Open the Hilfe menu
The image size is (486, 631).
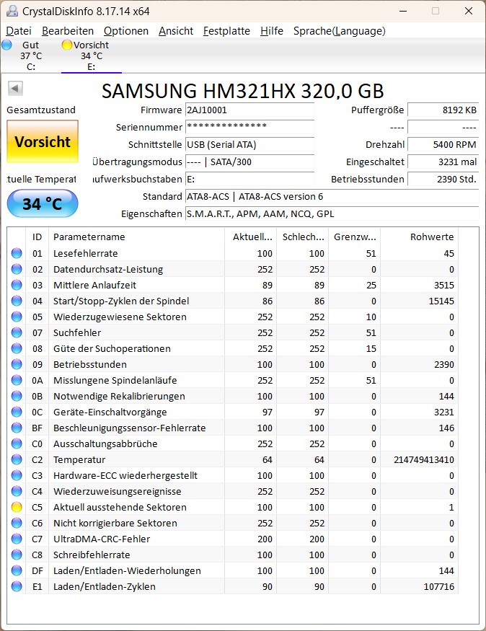tap(272, 31)
